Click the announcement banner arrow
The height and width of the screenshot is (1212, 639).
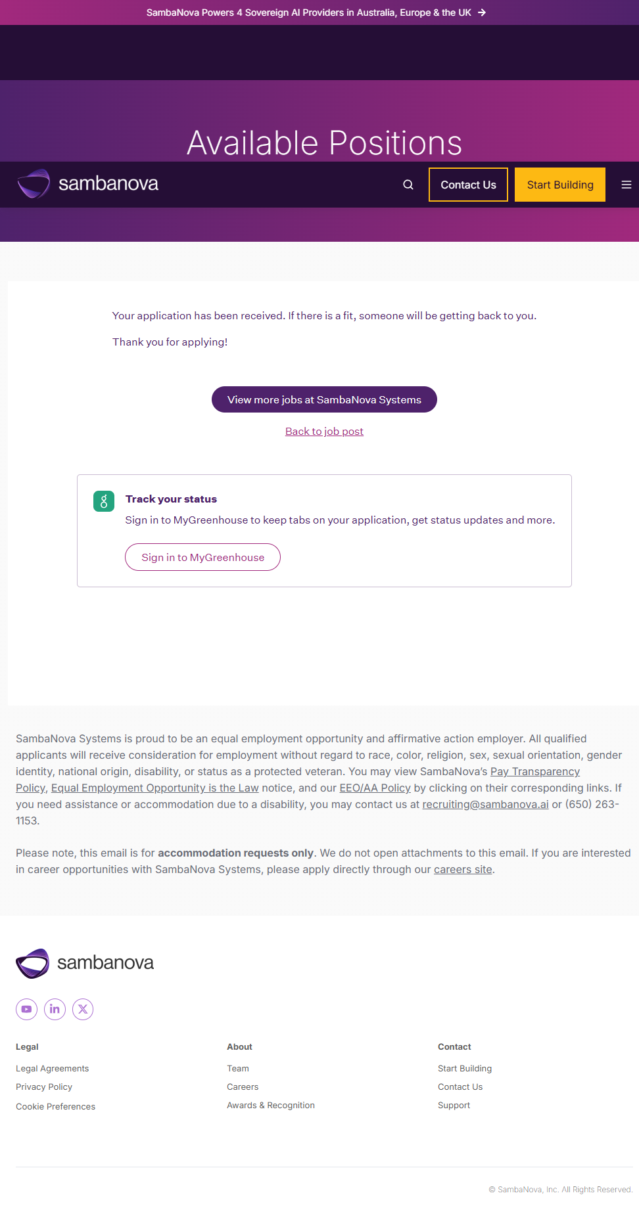point(482,12)
